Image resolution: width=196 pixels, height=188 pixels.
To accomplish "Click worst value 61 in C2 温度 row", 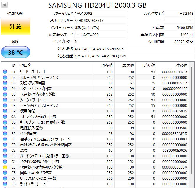I will coord(132,151).
